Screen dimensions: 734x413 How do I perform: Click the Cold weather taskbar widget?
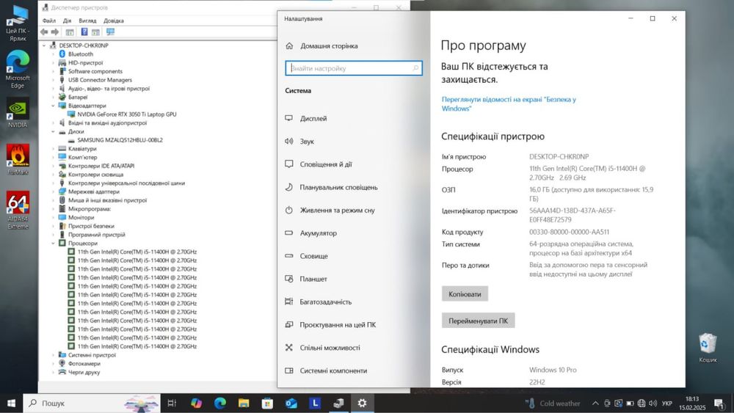[553, 403]
